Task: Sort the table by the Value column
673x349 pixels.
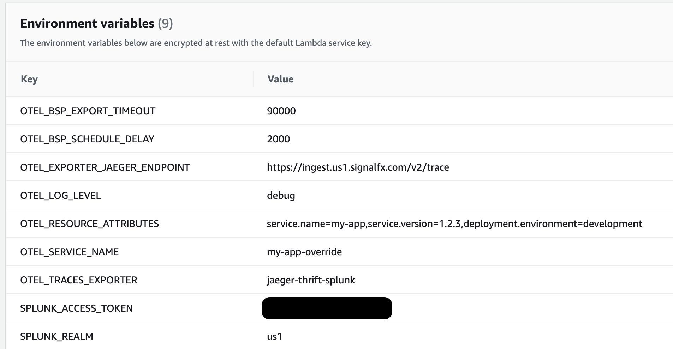Action: click(280, 79)
